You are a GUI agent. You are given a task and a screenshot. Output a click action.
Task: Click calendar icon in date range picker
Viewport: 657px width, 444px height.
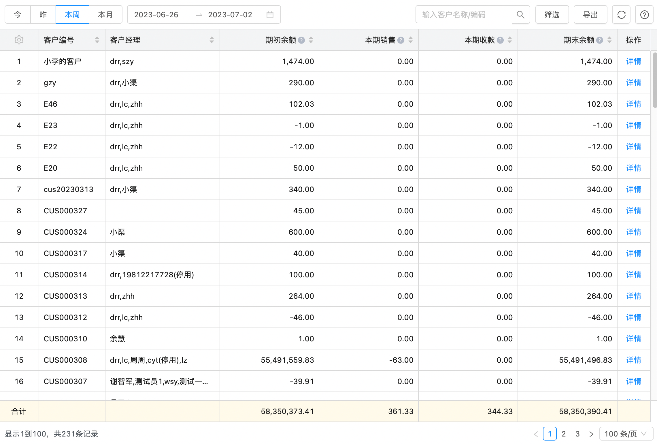pyautogui.click(x=270, y=15)
